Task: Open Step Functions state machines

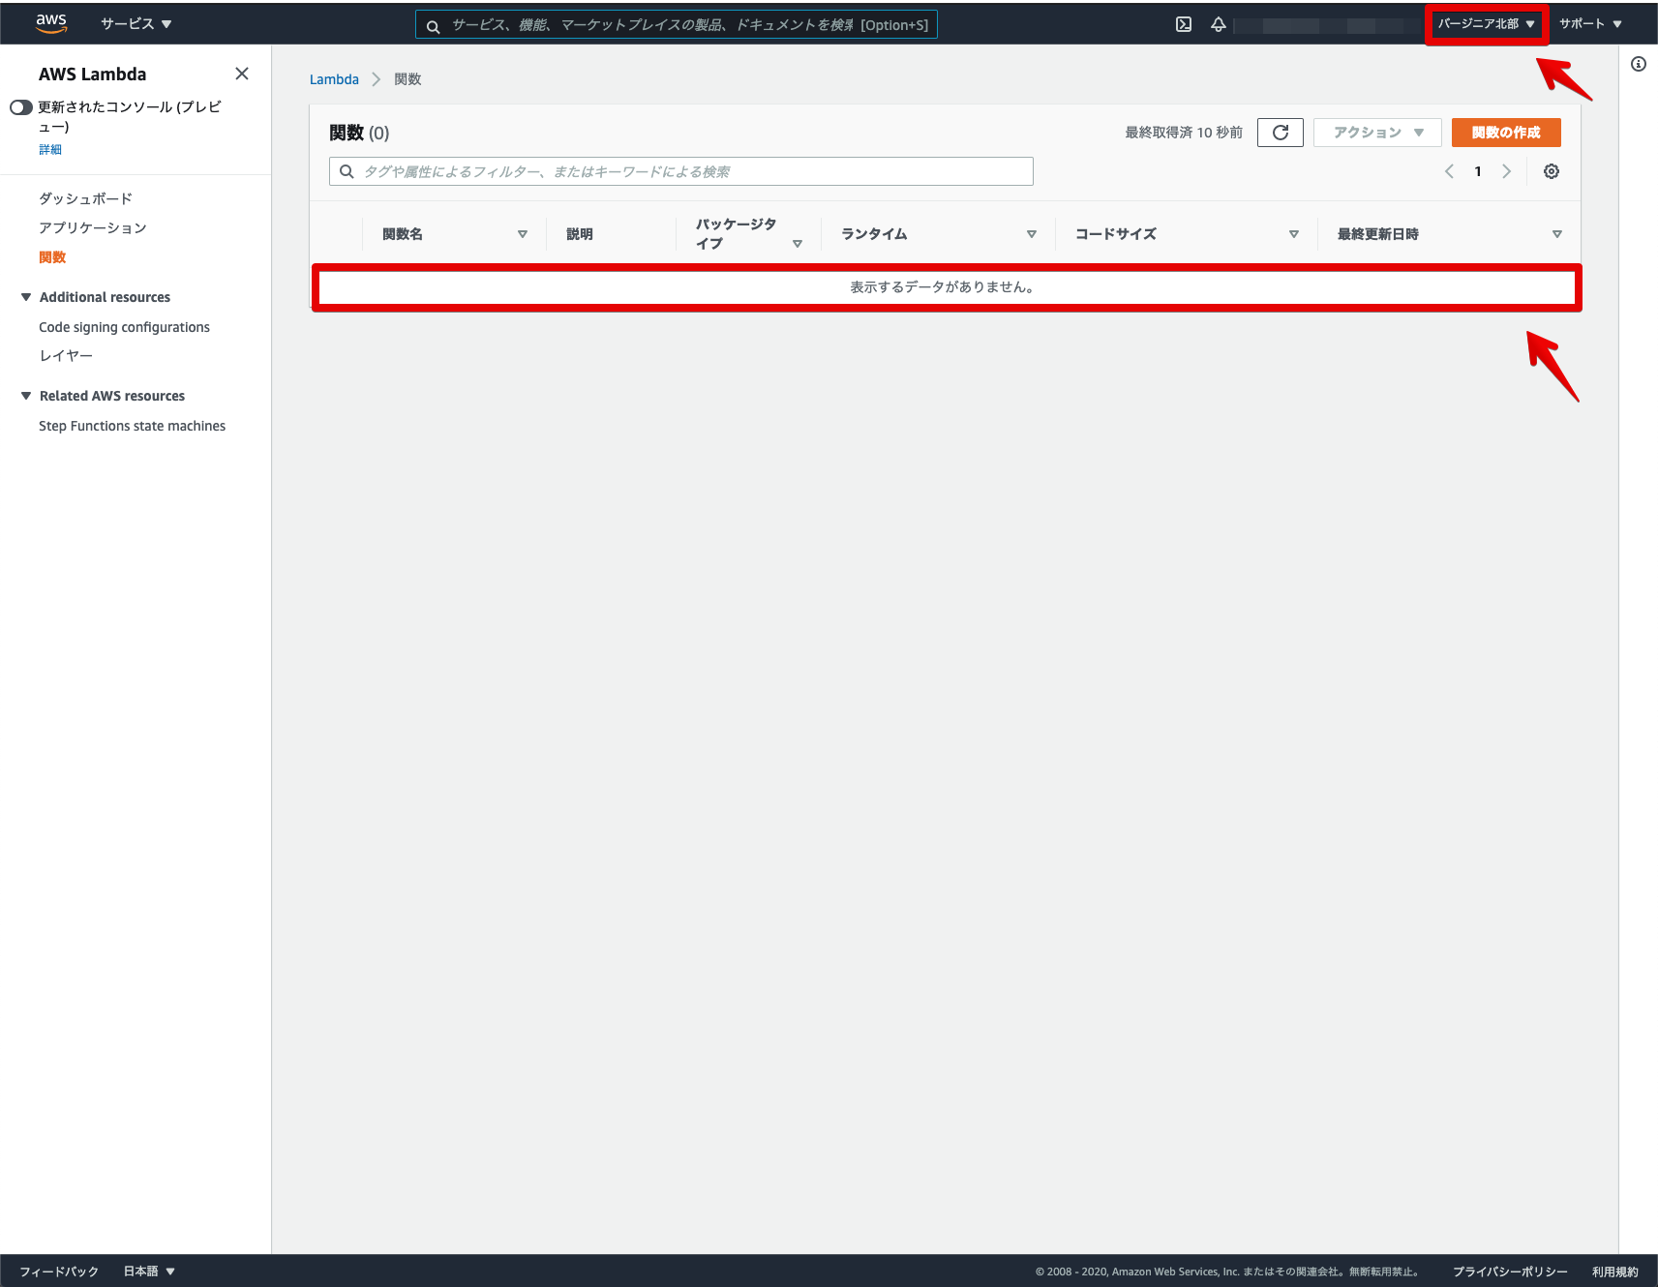Action: tap(132, 426)
